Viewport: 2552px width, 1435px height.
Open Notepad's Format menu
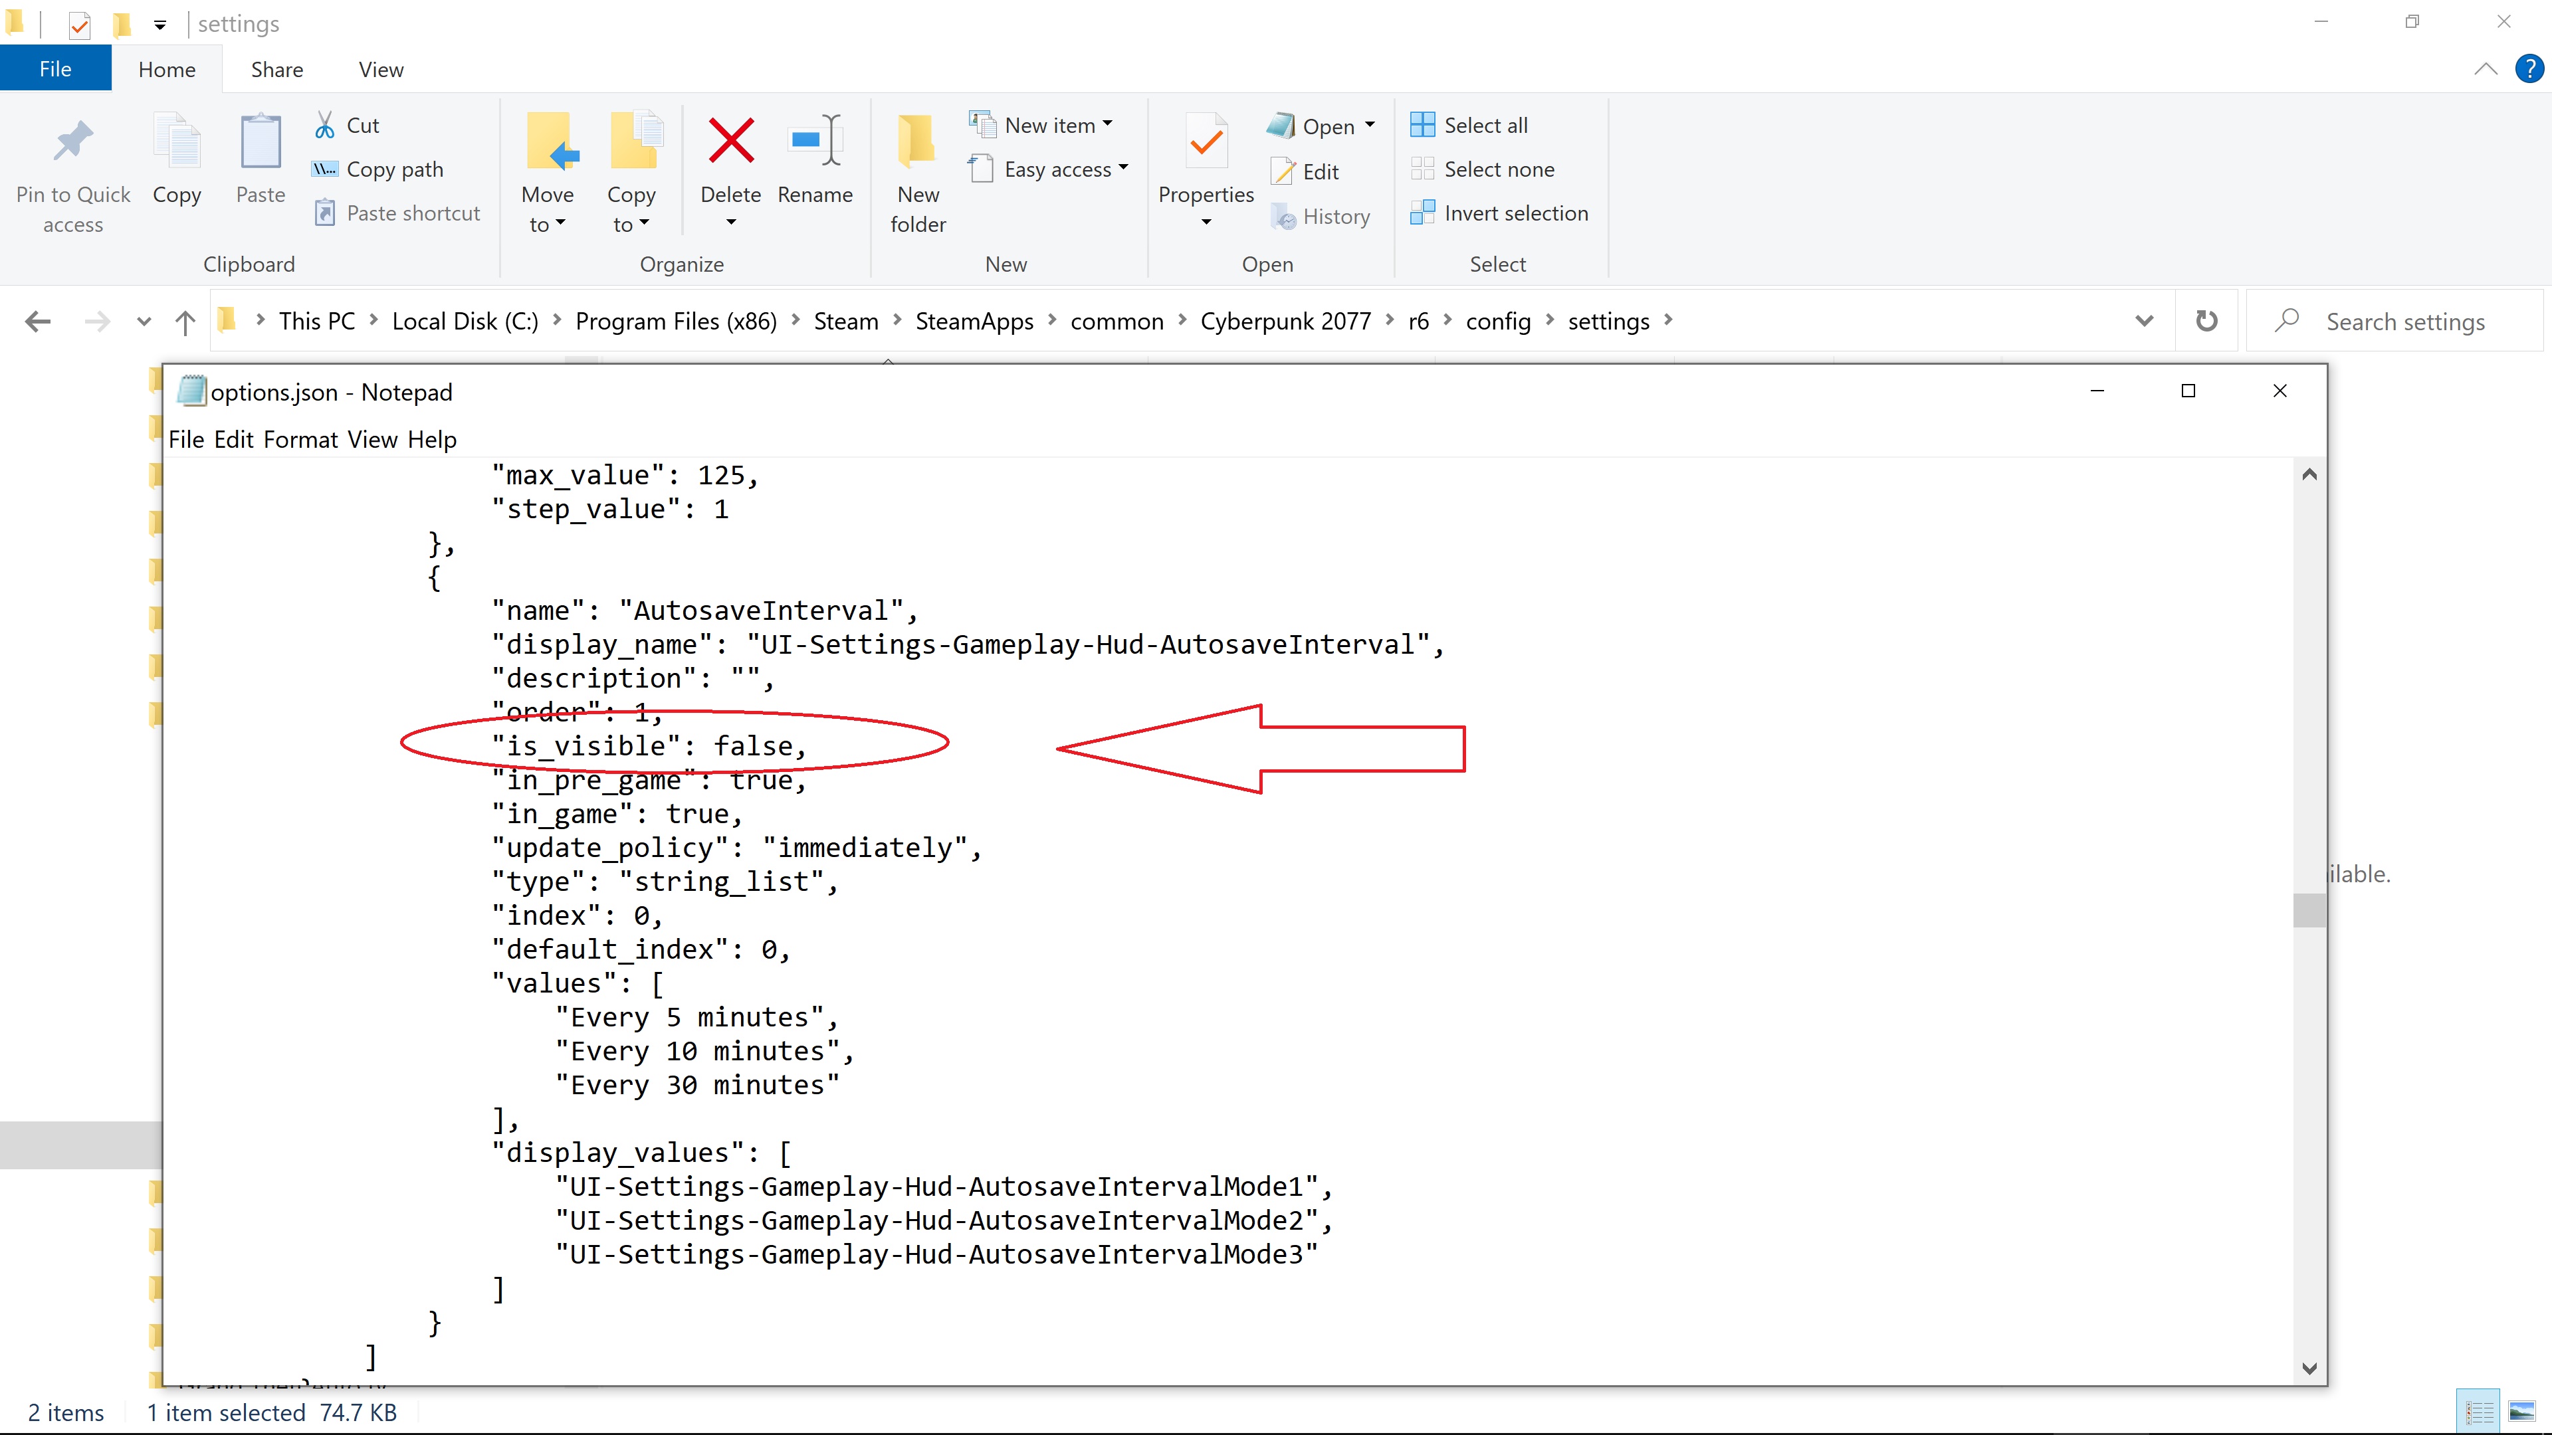tap(300, 438)
